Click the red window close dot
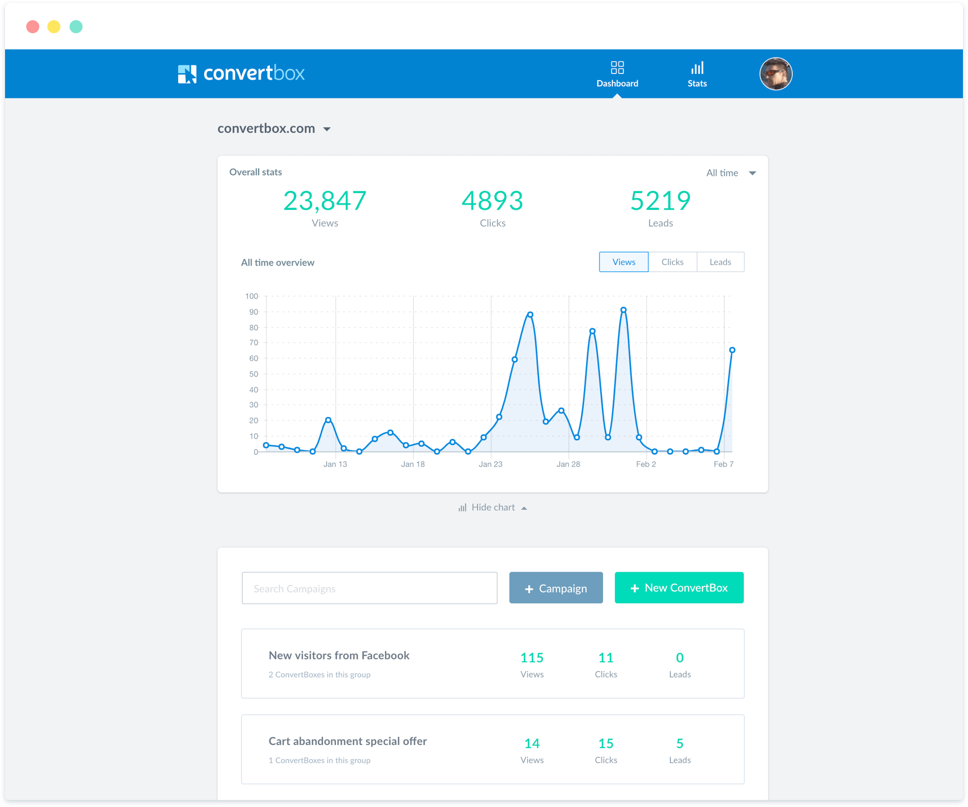968x807 pixels. [33, 27]
